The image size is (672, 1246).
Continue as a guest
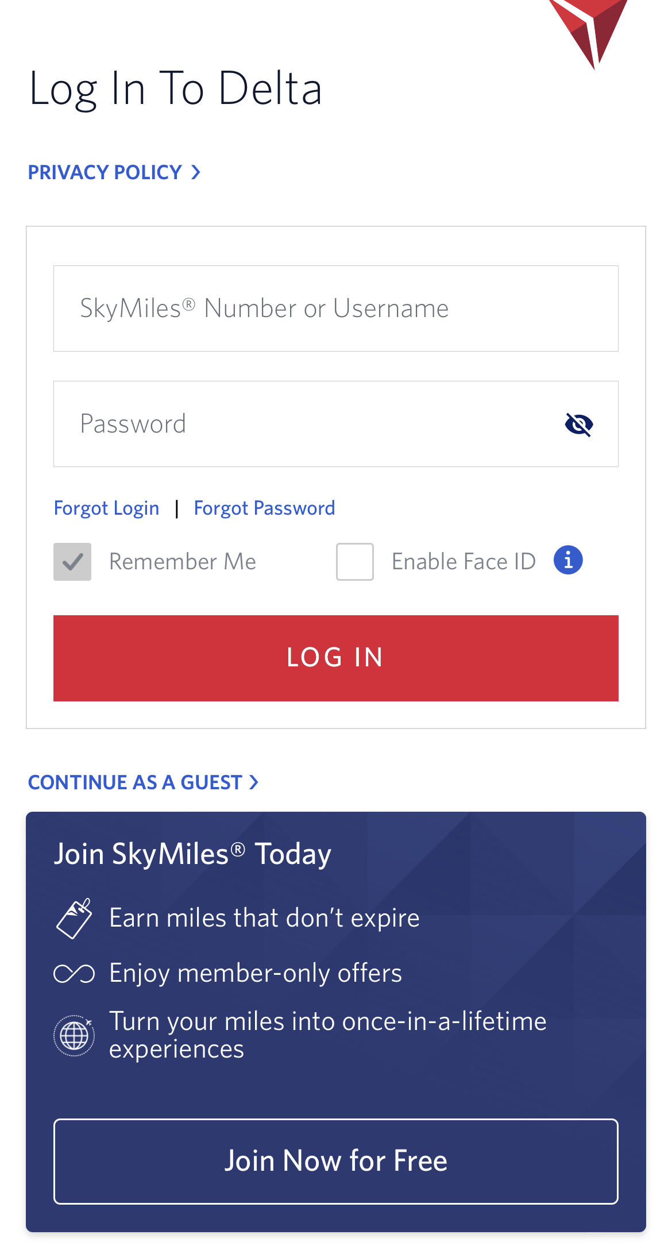tap(136, 782)
